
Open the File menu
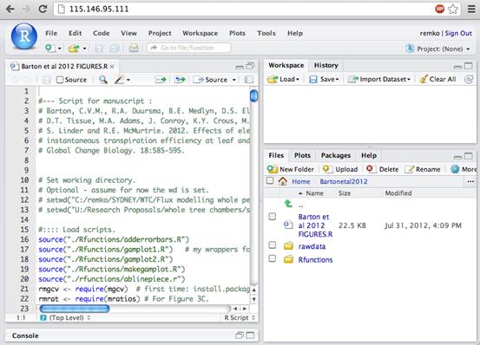51,33
